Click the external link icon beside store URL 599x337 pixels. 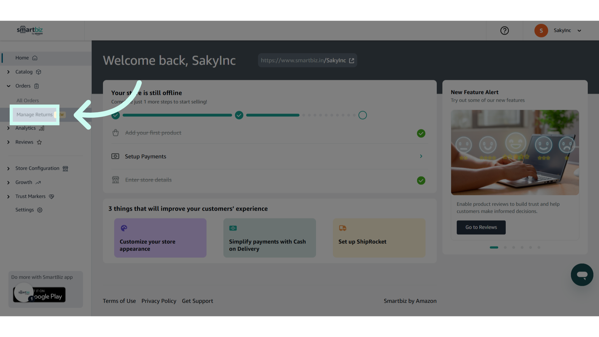(352, 61)
